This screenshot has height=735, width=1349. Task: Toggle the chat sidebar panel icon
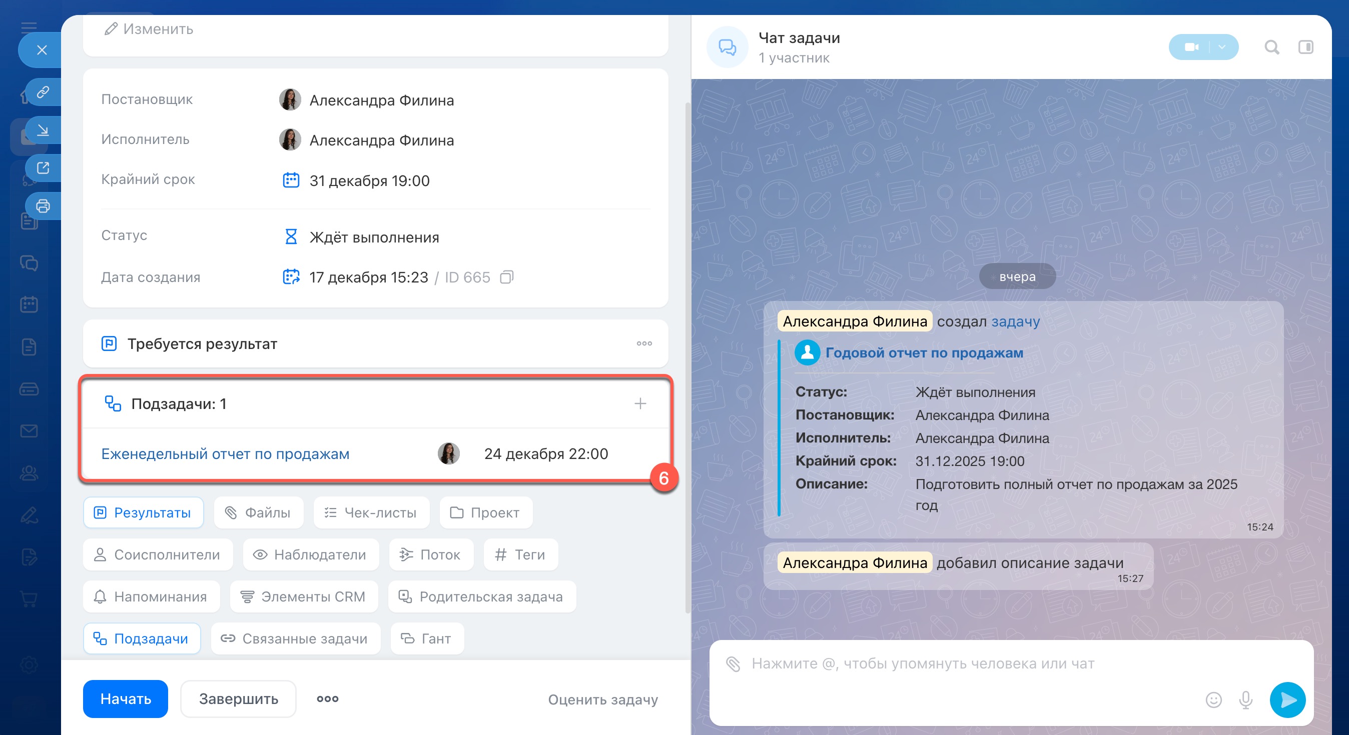click(x=1305, y=47)
